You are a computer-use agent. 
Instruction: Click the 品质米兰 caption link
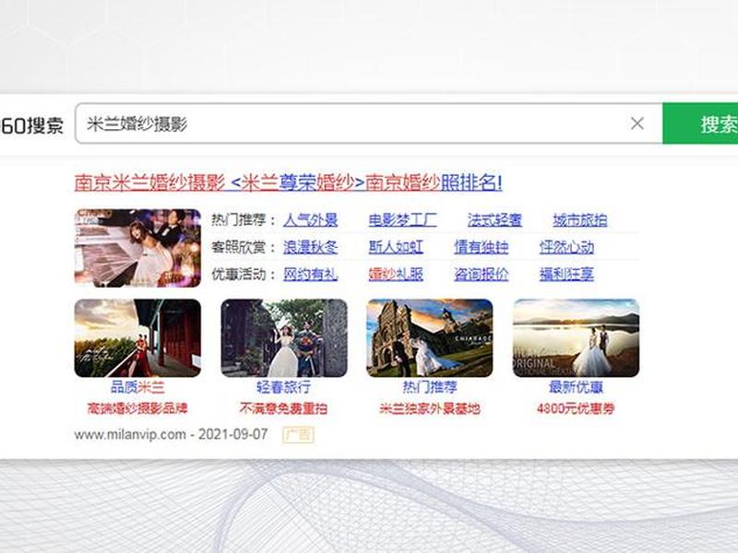click(x=137, y=387)
